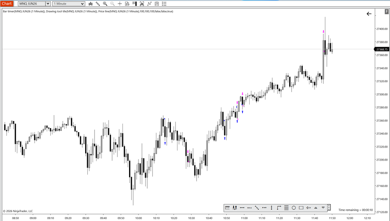Click the F button in top-right corner
Viewport: 390px width, 221px height.
click(x=387, y=12)
